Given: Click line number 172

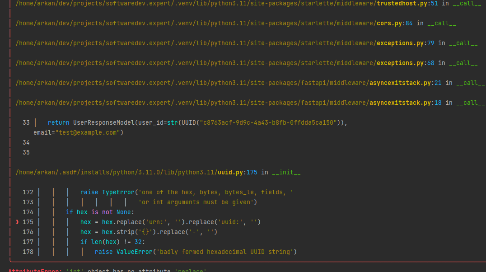Looking at the screenshot, I should [28, 192].
